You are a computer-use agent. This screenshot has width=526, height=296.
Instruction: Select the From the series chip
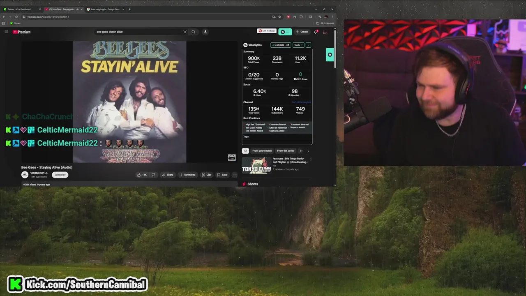tap(286, 150)
